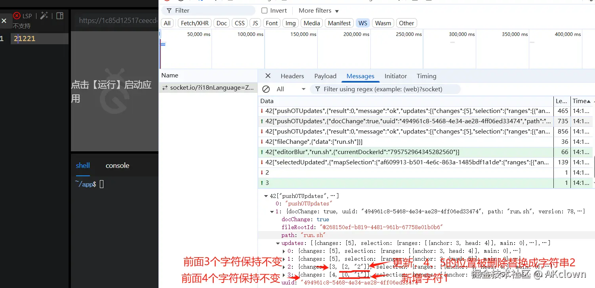The image size is (595, 288).
Task: Click the magic wand format icon
Action: (x=44, y=16)
